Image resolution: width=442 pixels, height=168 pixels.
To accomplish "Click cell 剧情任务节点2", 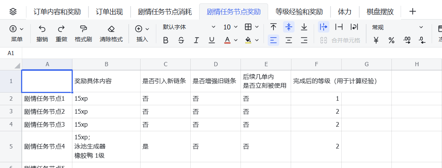I will pos(47,112).
